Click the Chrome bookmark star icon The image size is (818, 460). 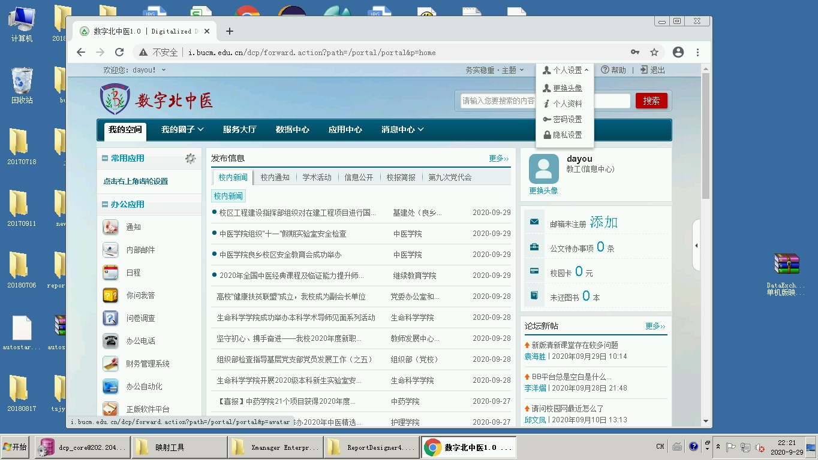(654, 53)
